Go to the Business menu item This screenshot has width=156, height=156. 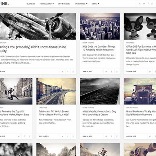[31, 4]
